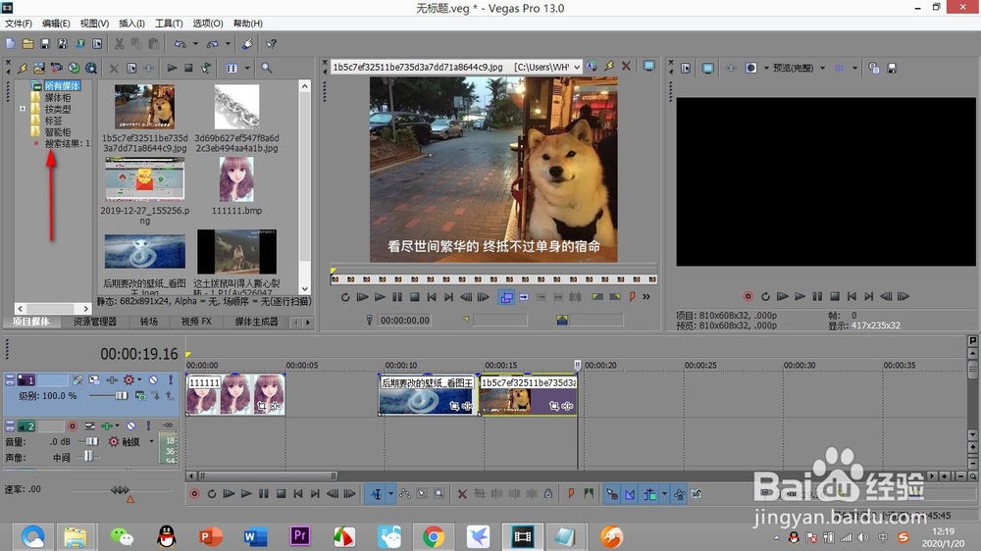This screenshot has height=551, width=981.
Task: Switch to the 媒体生成器 tab
Action: [x=256, y=322]
